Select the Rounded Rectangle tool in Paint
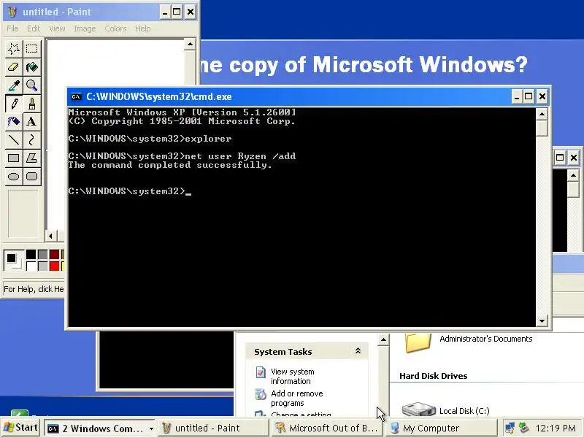The width and height of the screenshot is (584, 438). (x=31, y=176)
